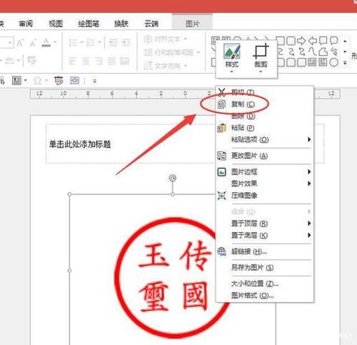Screen dimensions: 357x345
Task: Apply the font color A icon
Action: (46, 43)
